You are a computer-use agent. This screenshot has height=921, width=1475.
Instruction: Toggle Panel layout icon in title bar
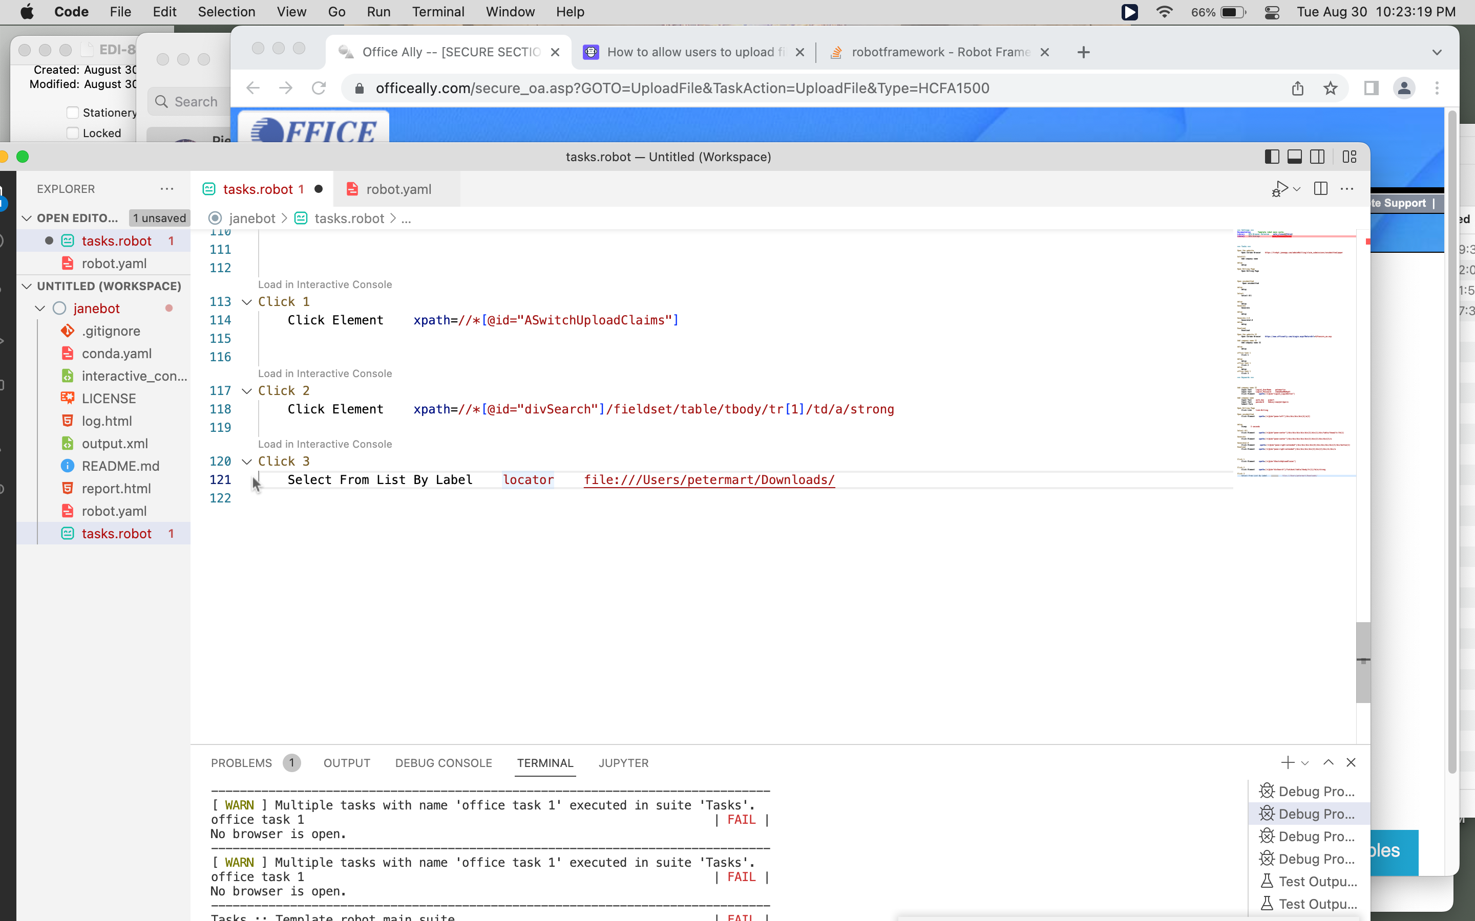pos(1295,157)
